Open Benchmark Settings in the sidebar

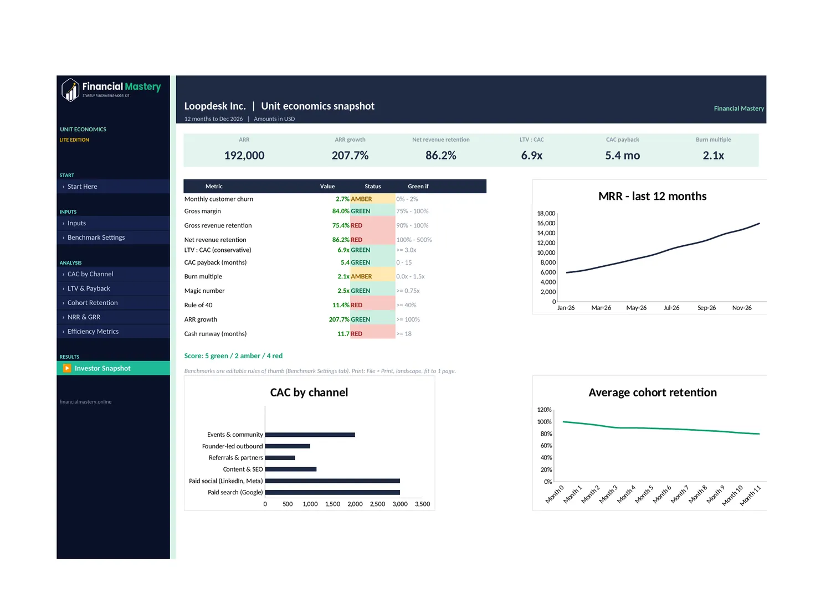[x=113, y=238]
